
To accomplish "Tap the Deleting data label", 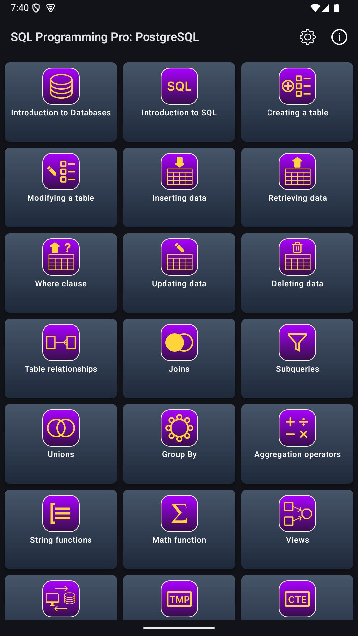I will (x=297, y=284).
